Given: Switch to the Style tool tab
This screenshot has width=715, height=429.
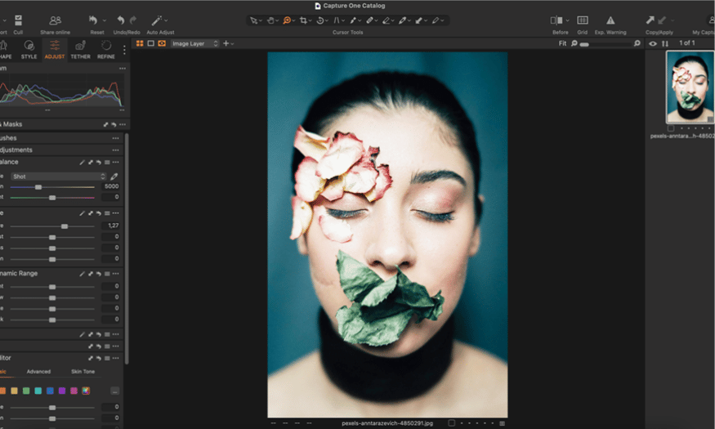Looking at the screenshot, I should click(x=29, y=50).
